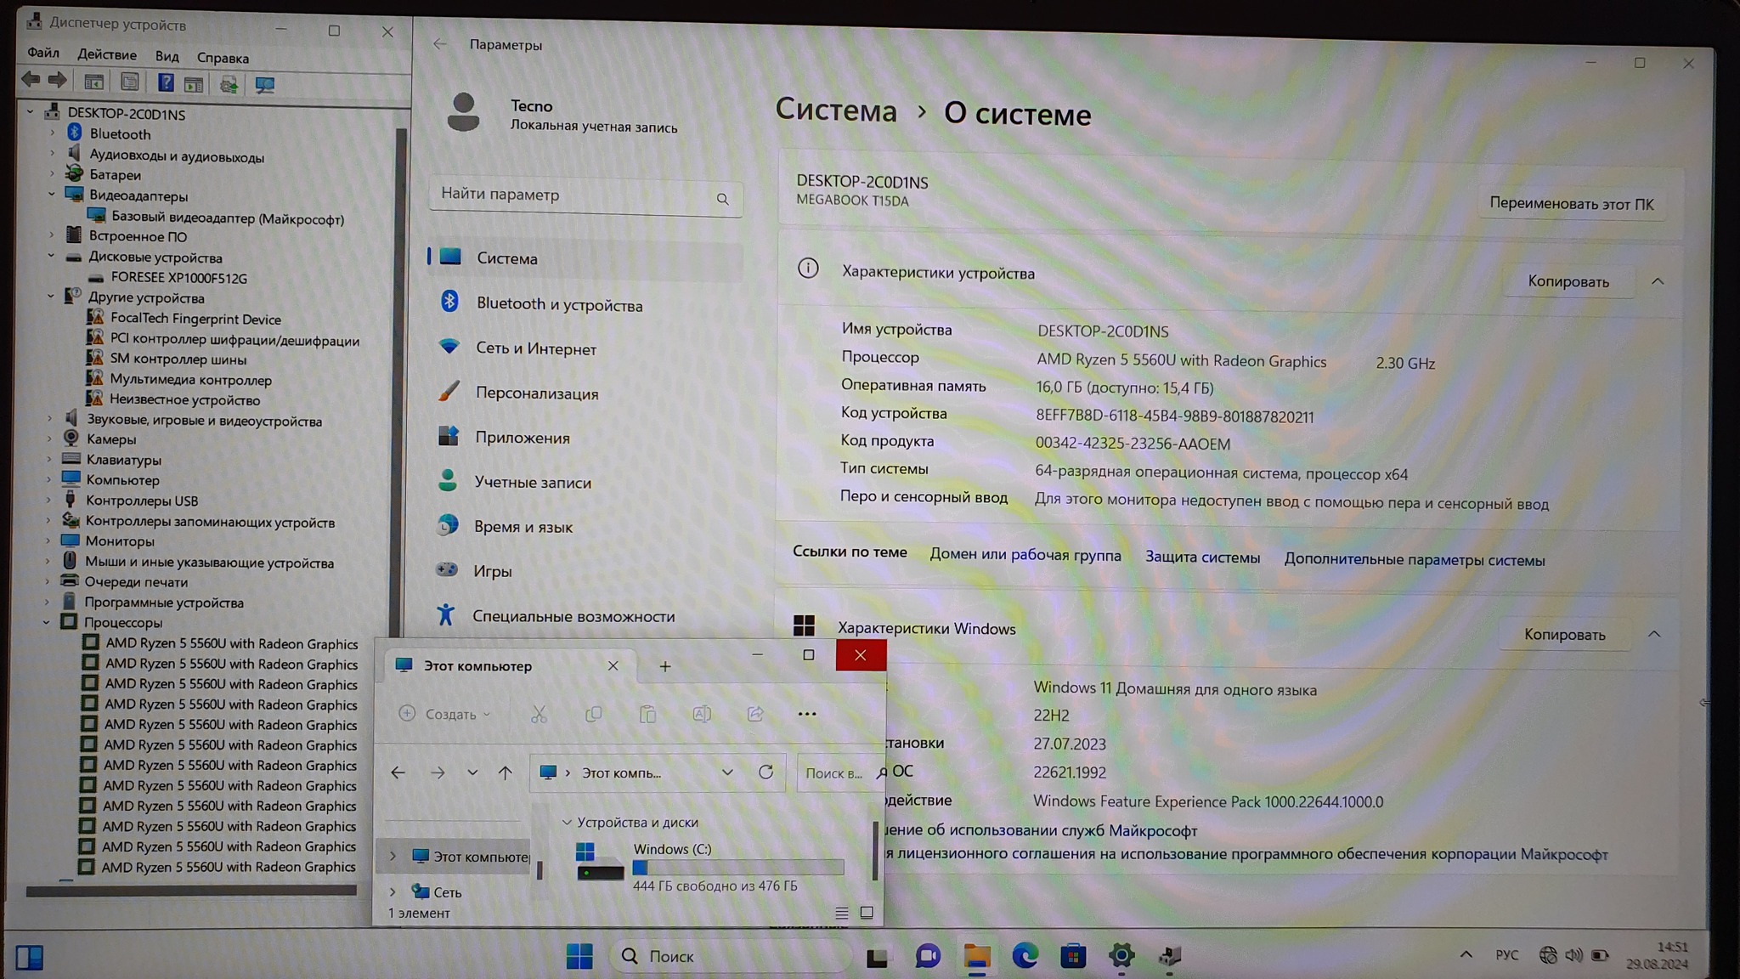The height and width of the screenshot is (979, 1740).
Task: Go up one folder level in Explorer
Action: point(505,772)
